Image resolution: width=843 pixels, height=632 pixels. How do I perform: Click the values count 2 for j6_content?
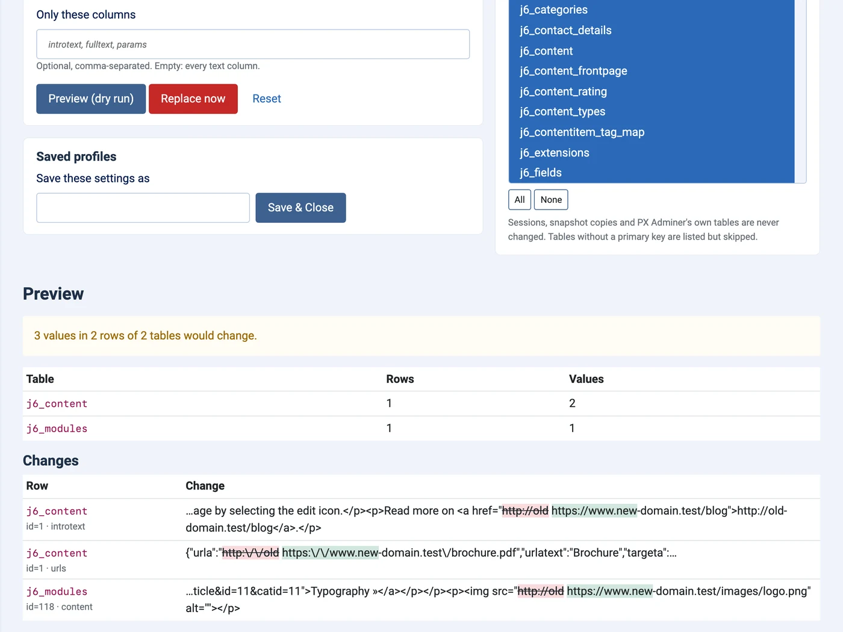(x=572, y=403)
